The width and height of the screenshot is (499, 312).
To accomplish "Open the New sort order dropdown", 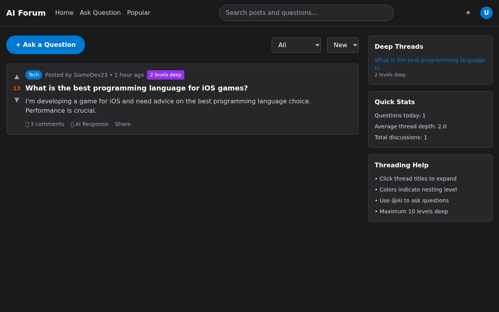I will (342, 45).
